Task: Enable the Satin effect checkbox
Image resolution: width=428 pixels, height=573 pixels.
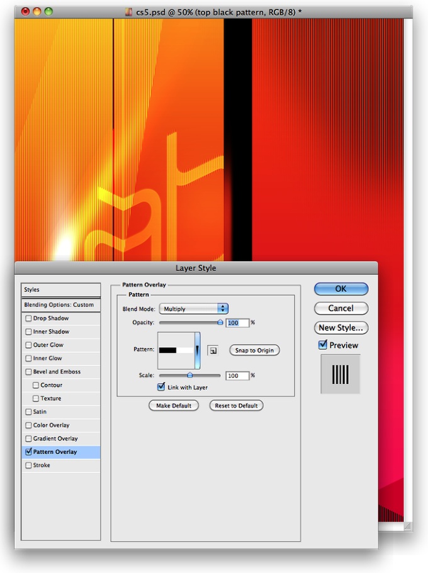Action: (28, 412)
